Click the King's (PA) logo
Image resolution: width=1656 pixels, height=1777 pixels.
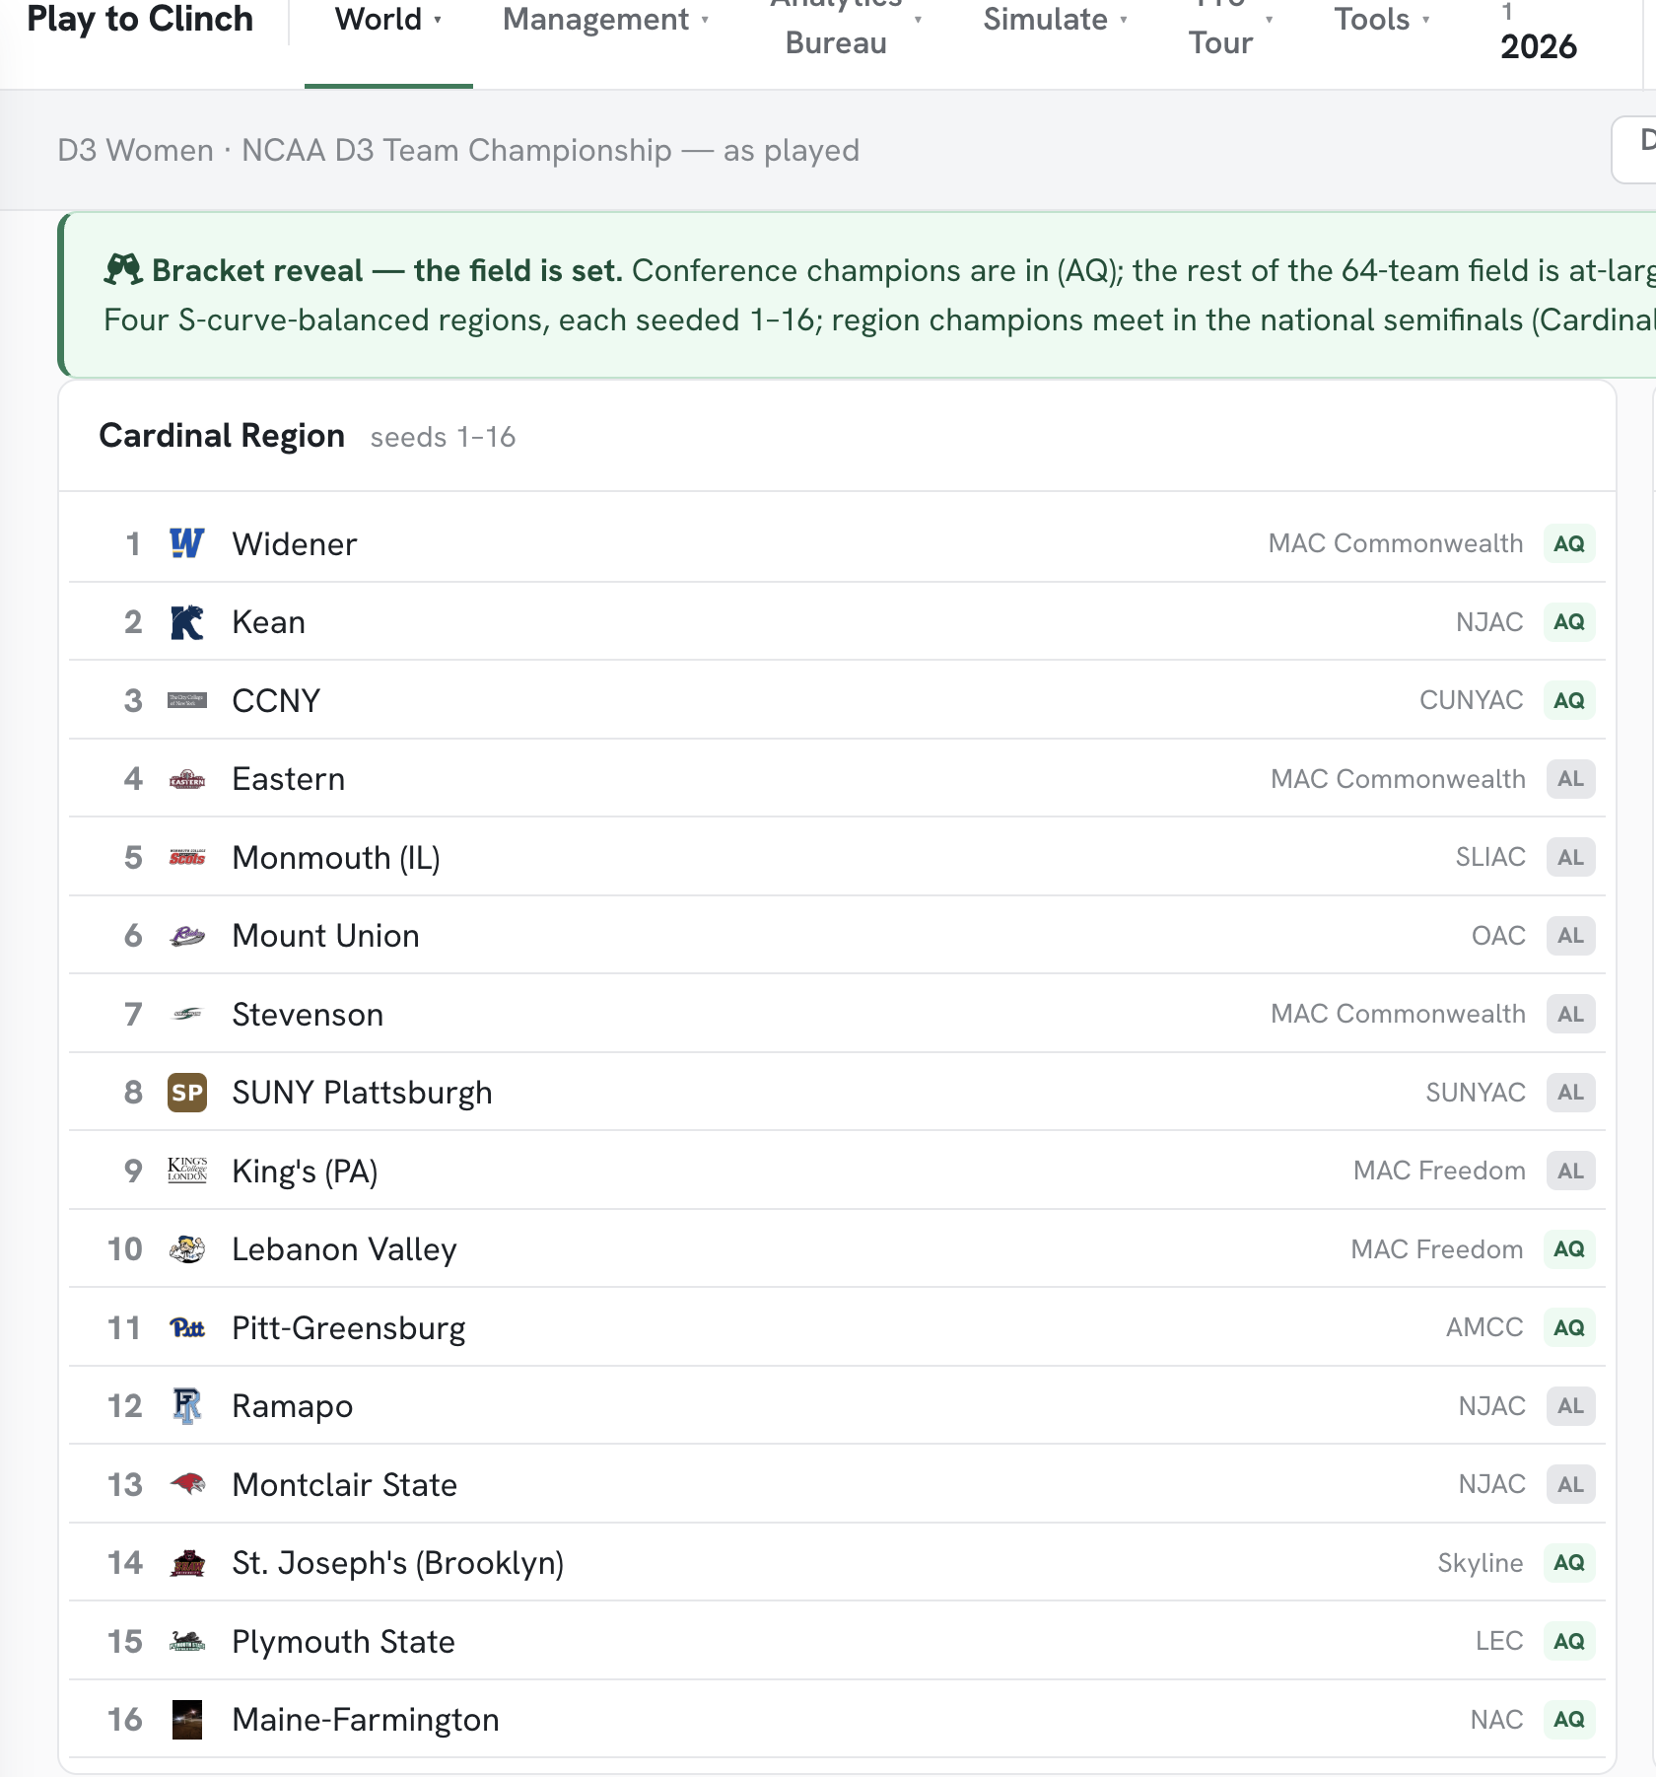(187, 1171)
